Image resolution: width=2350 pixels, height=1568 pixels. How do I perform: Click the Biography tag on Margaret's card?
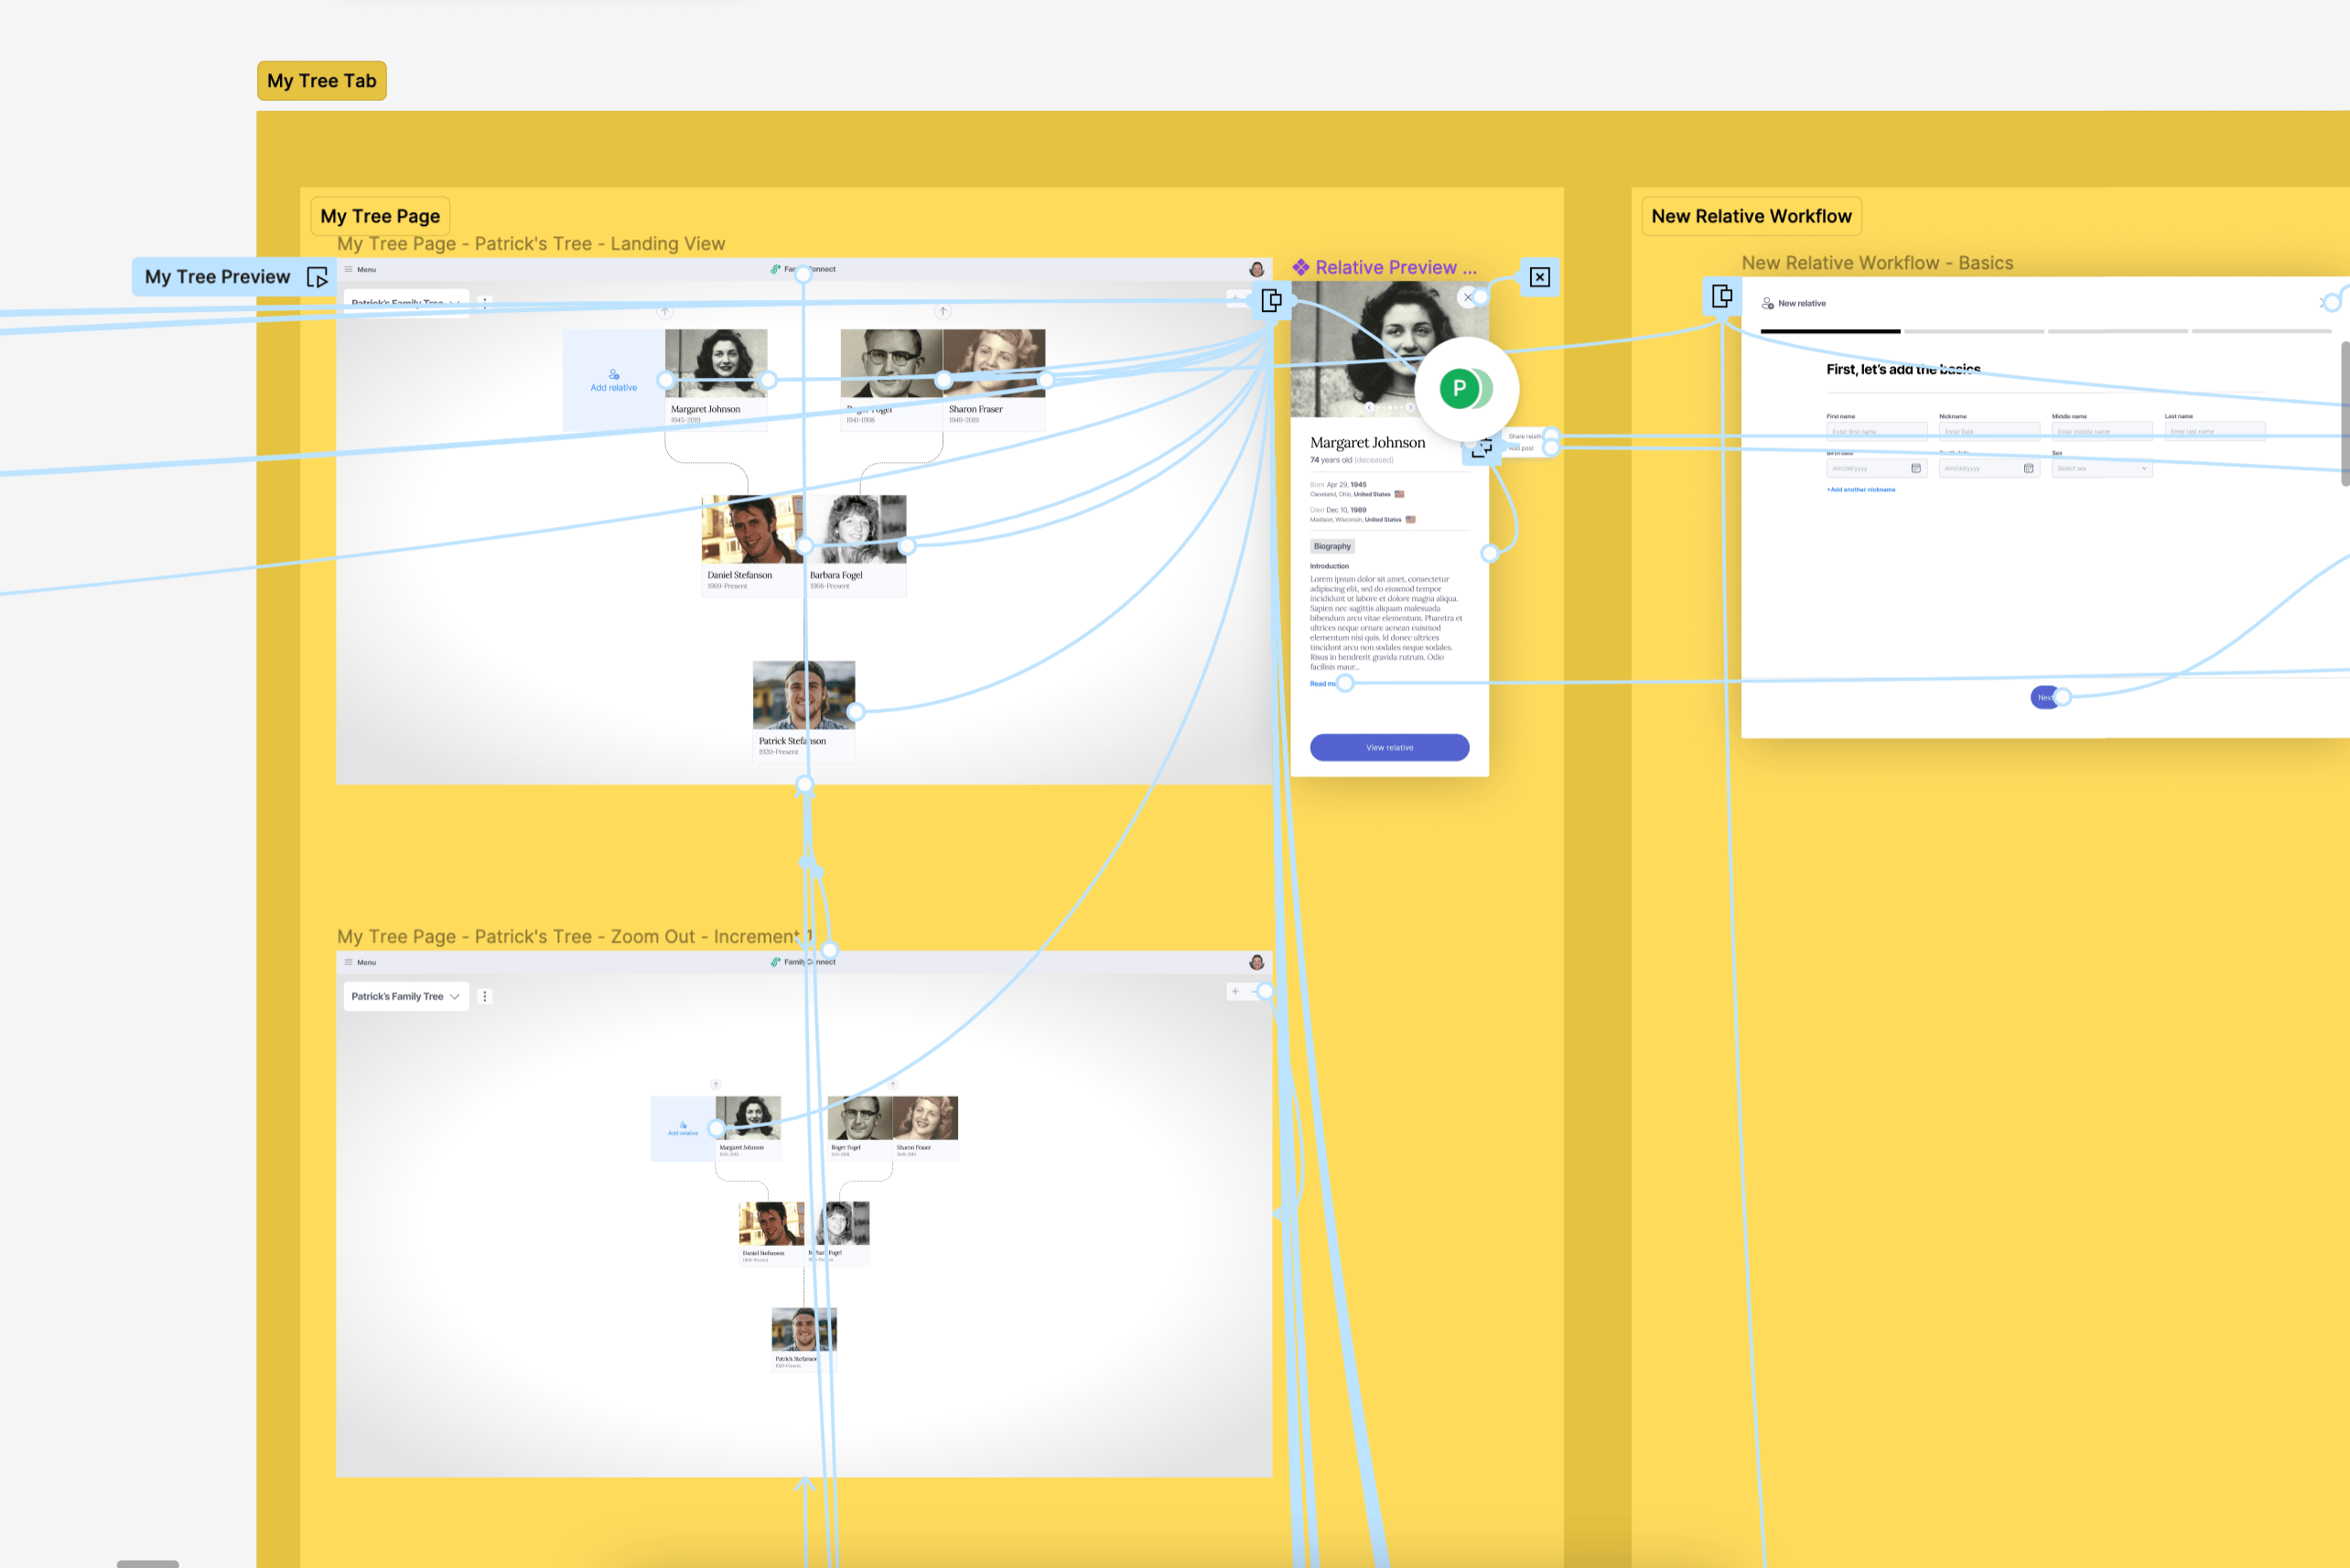[x=1331, y=546]
